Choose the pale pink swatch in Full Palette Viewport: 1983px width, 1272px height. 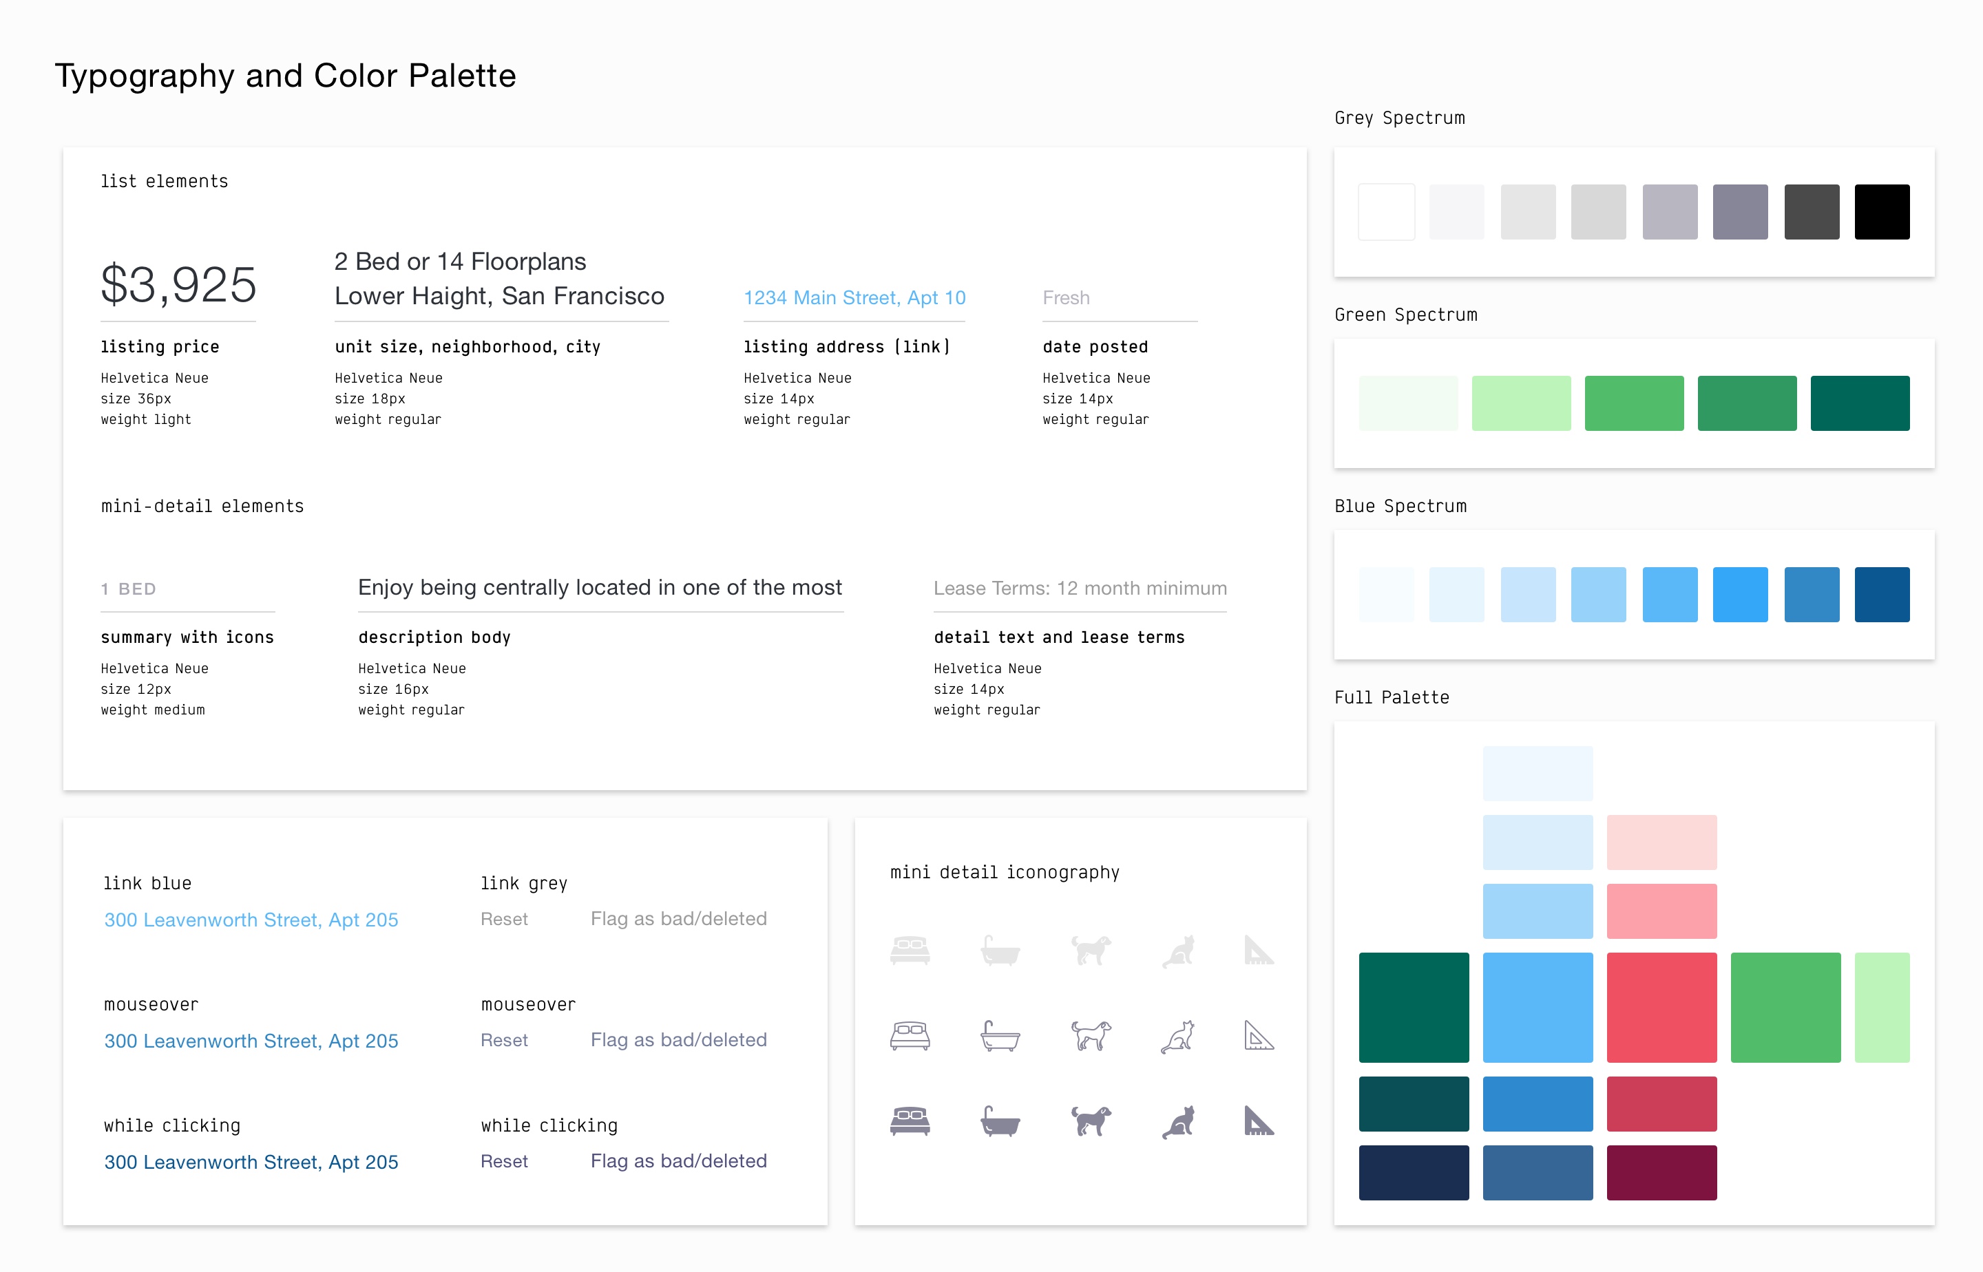(x=1661, y=842)
